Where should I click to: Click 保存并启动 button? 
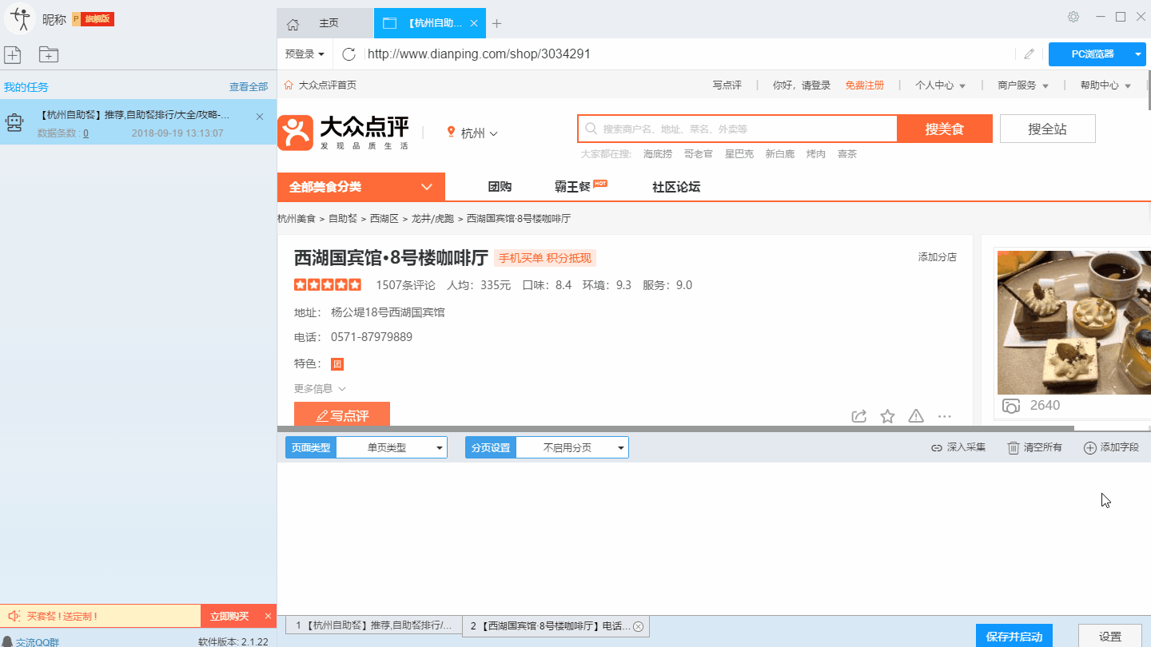coord(1014,636)
